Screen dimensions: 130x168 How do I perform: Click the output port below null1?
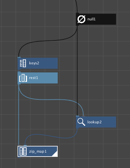click(x=77, y=25)
